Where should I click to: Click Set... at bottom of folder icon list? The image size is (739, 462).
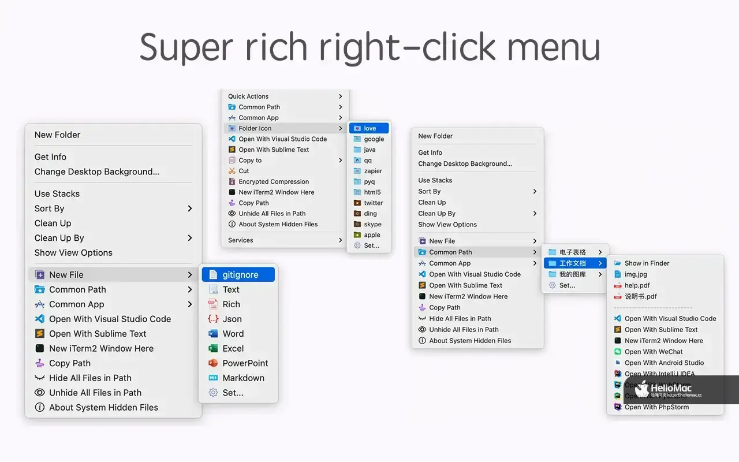coord(371,245)
